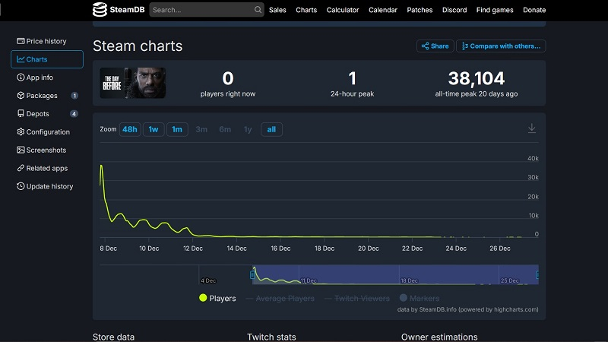Select the all zoom range
This screenshot has height=342, width=608.
pos(271,129)
